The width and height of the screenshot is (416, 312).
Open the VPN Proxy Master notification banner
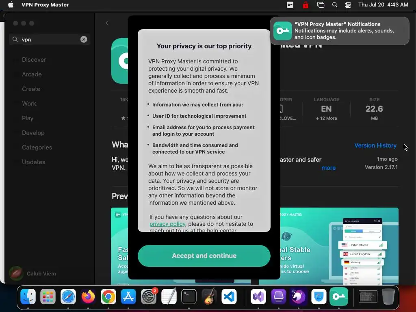(x=340, y=31)
